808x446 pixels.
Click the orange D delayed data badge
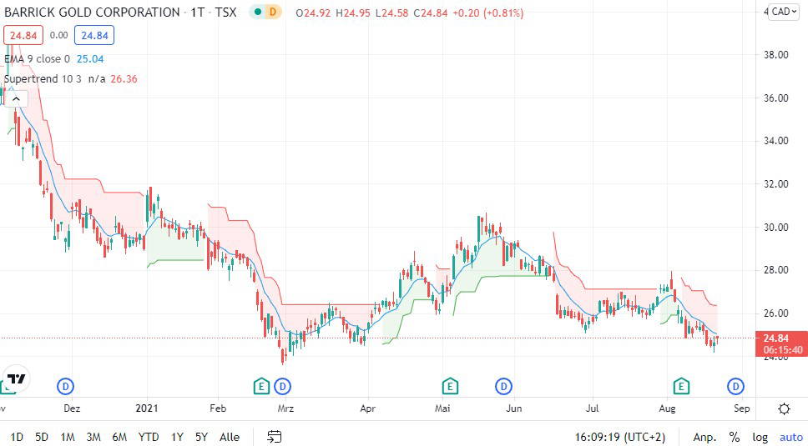tap(273, 12)
